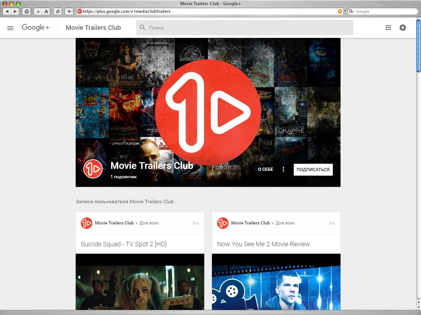This screenshot has height=315, width=421.
Task: Open the Google apps grid
Action: (388, 28)
